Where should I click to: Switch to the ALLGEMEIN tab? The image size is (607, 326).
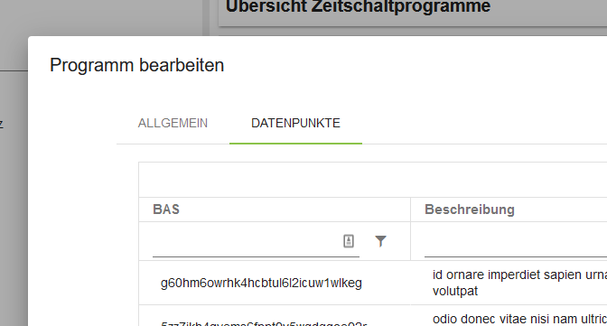[x=173, y=123]
